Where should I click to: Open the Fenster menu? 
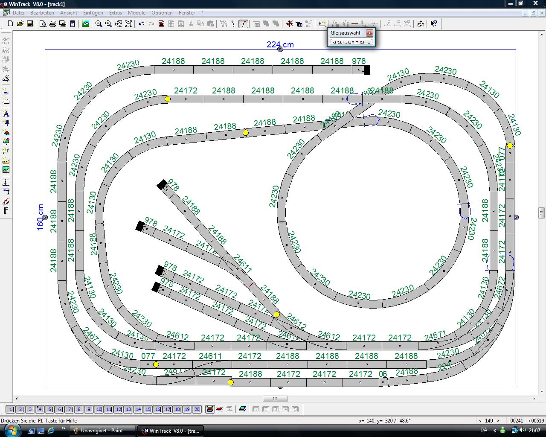[187, 13]
